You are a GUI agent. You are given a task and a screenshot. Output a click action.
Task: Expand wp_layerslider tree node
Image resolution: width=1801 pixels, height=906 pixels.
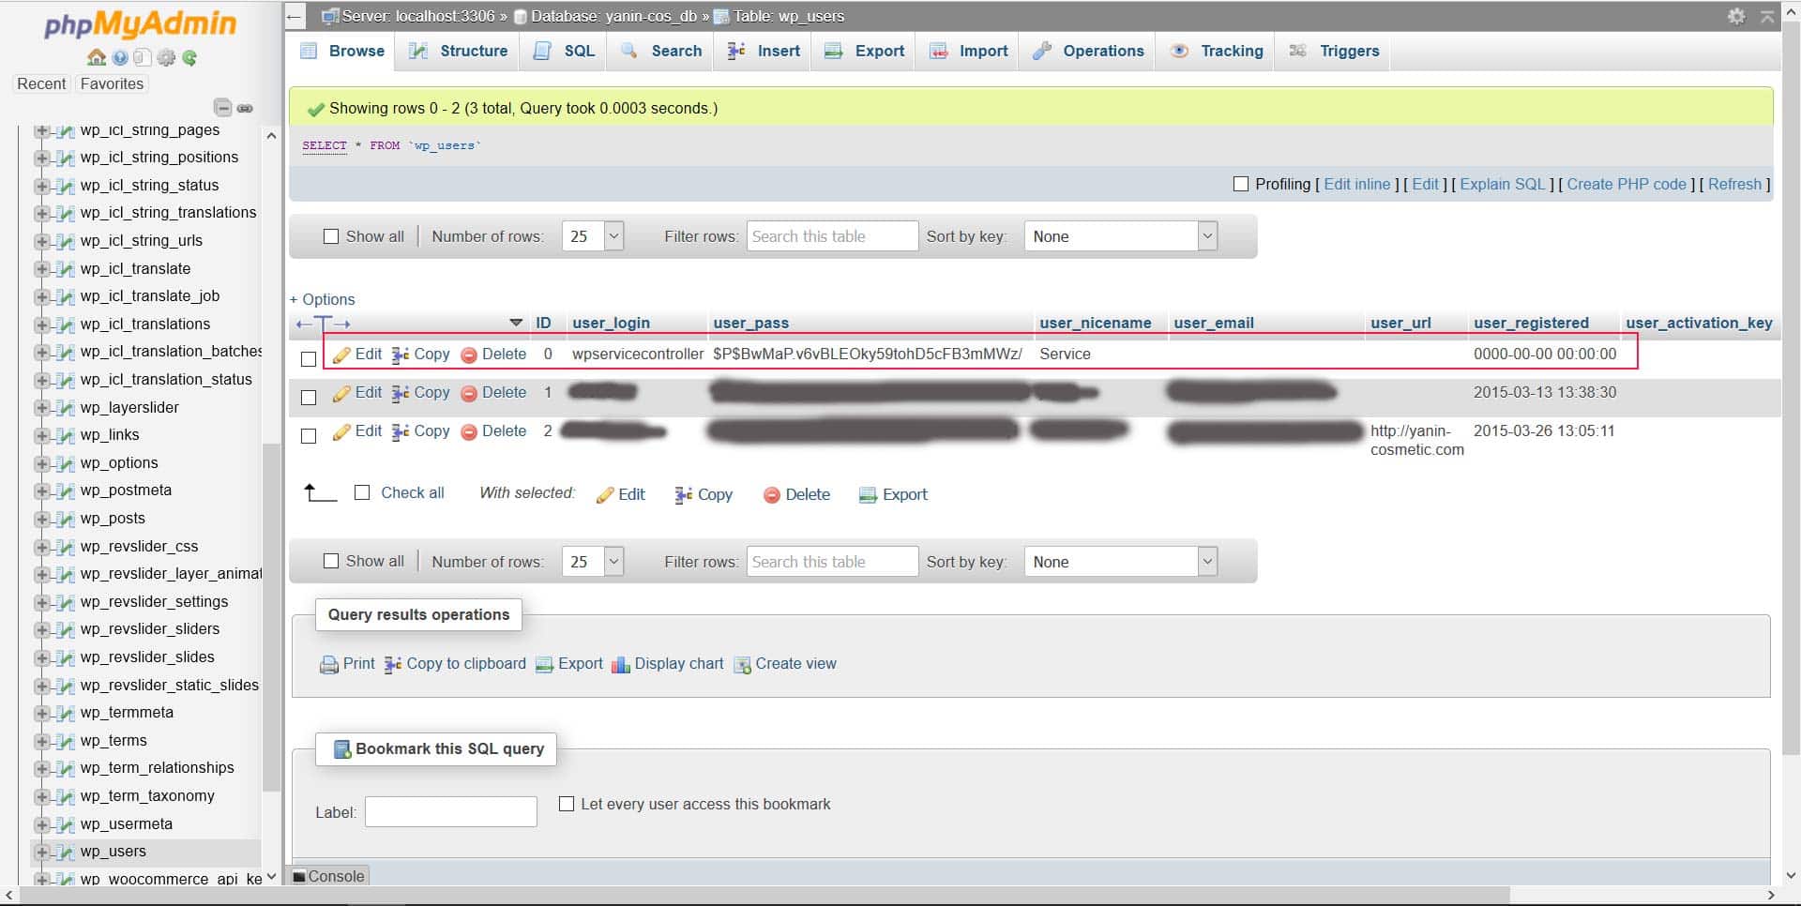[41, 408]
